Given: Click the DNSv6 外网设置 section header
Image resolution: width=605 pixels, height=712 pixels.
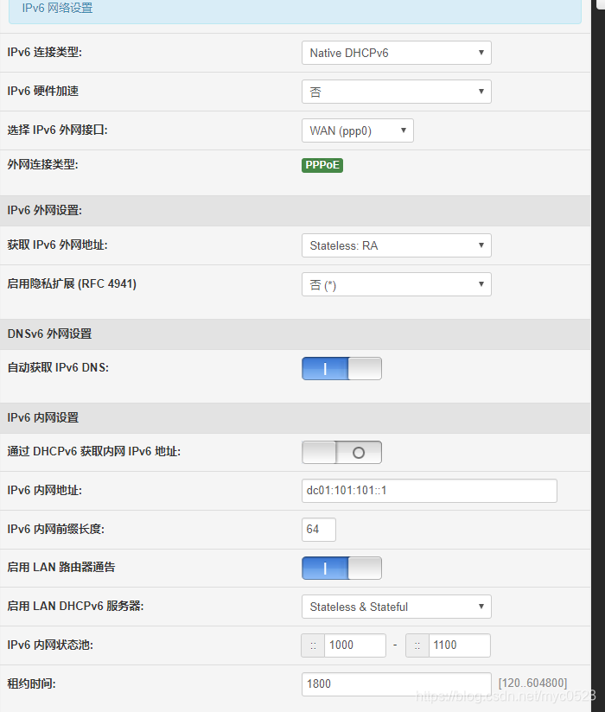Looking at the screenshot, I should [296, 334].
